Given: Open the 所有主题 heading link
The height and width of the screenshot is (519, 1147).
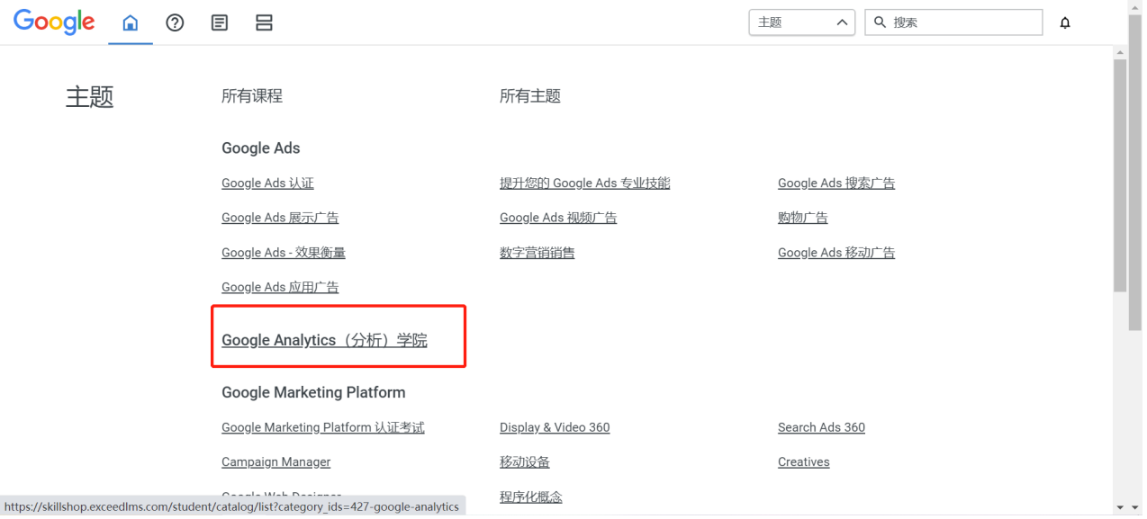Looking at the screenshot, I should tap(530, 96).
